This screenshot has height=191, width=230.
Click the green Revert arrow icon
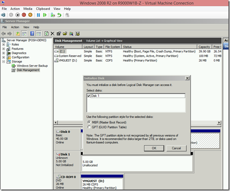(x=59, y=15)
